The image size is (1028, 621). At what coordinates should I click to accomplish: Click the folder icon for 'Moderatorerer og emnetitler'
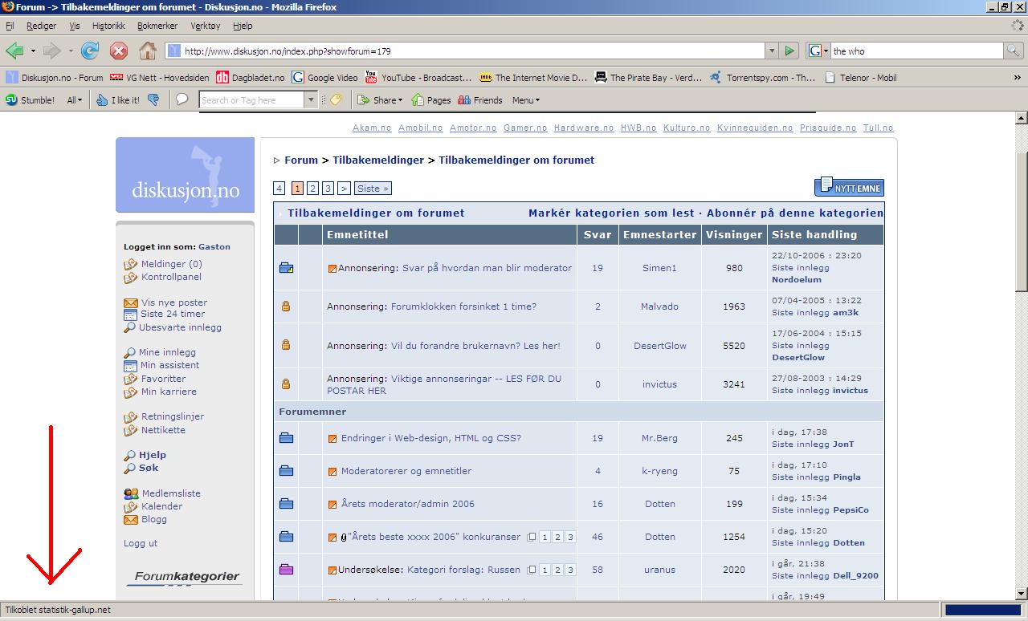pos(286,471)
